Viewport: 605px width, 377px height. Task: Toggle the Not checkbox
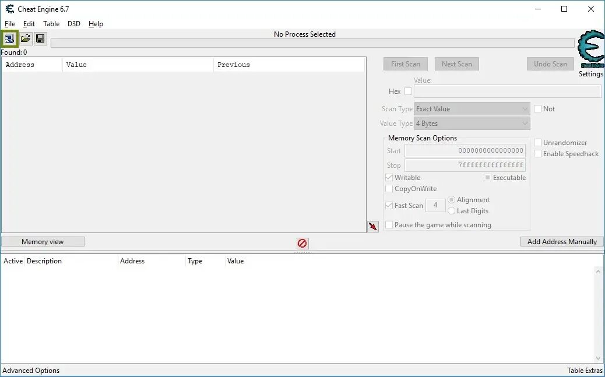[x=537, y=109]
